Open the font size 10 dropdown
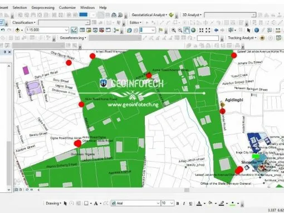 (x=172, y=203)
